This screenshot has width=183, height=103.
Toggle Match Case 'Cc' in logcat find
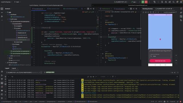tap(91, 77)
